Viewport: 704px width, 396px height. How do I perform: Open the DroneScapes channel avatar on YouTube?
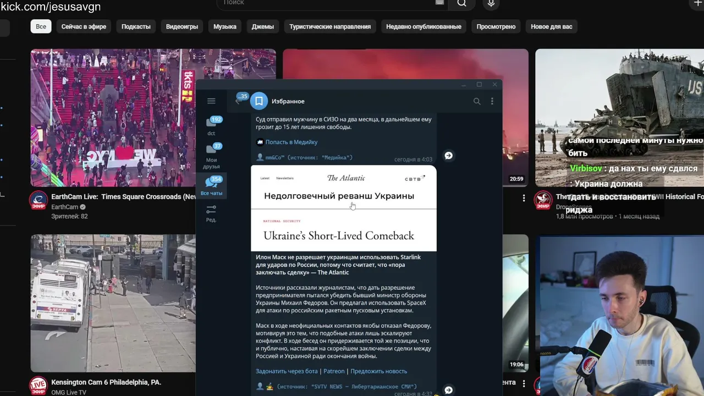[543, 200]
